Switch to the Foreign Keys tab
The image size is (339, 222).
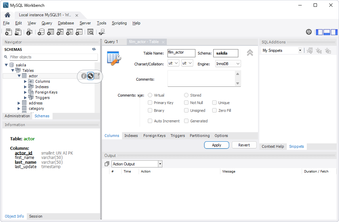point(154,136)
